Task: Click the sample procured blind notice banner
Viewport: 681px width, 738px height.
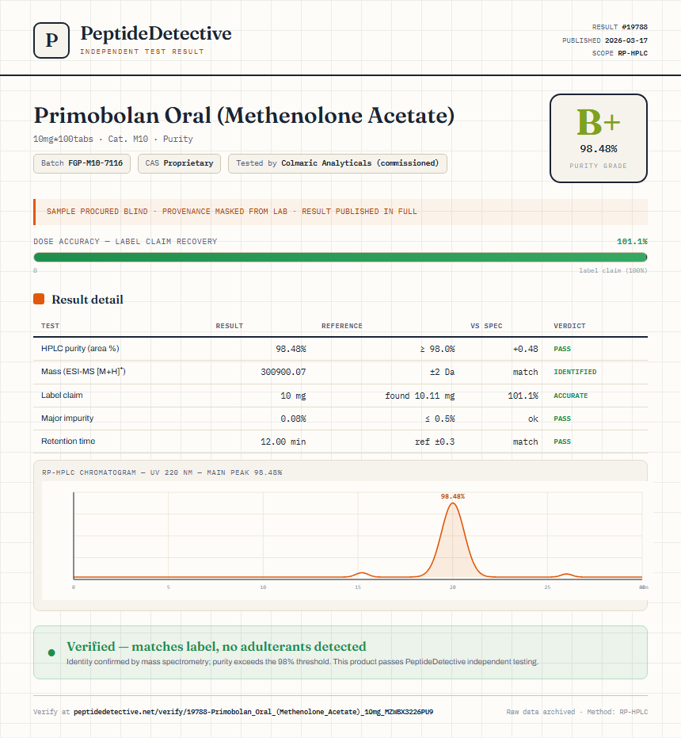Action: tap(340, 212)
